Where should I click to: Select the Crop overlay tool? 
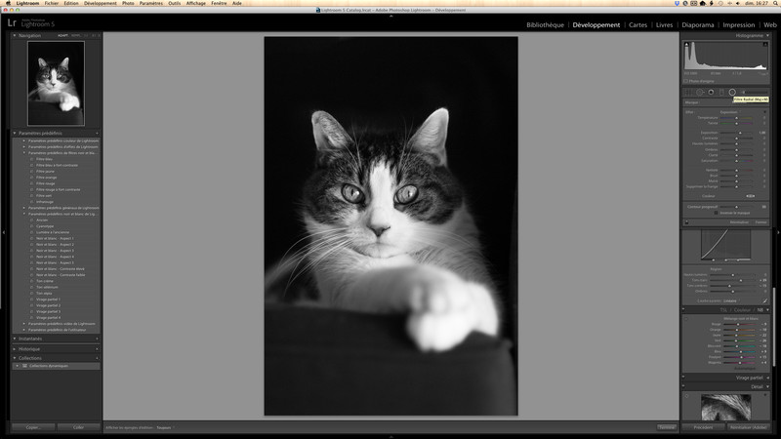coord(688,92)
